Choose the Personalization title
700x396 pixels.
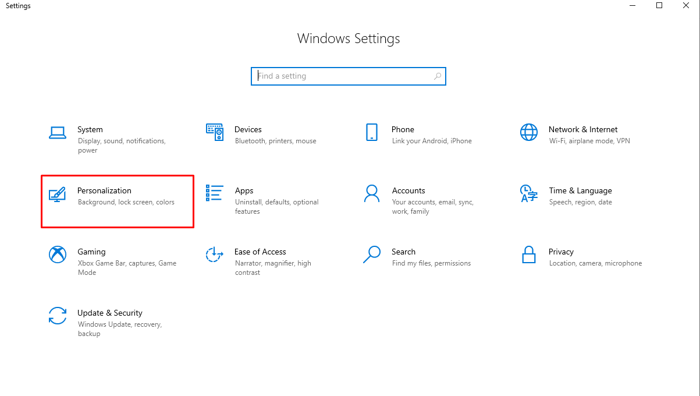click(104, 190)
